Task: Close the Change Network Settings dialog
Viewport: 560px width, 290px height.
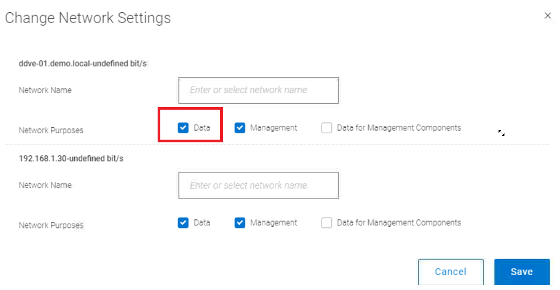Action: (548, 16)
